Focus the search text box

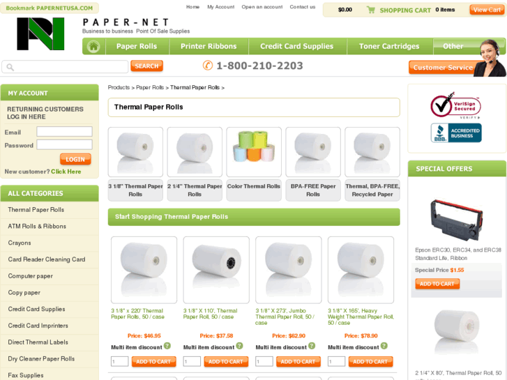click(x=65, y=67)
